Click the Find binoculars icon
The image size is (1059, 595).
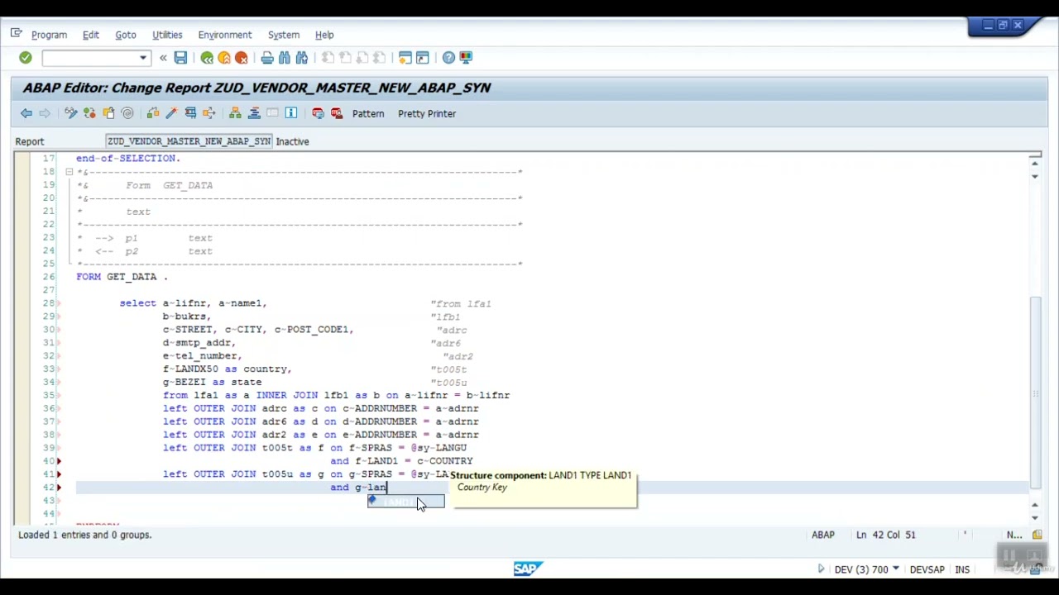click(x=285, y=58)
